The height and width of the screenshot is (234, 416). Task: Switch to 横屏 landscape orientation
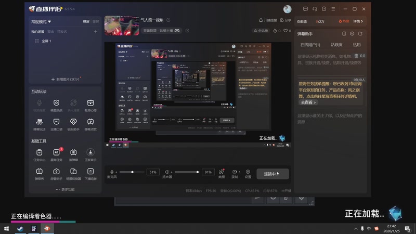(86, 21)
